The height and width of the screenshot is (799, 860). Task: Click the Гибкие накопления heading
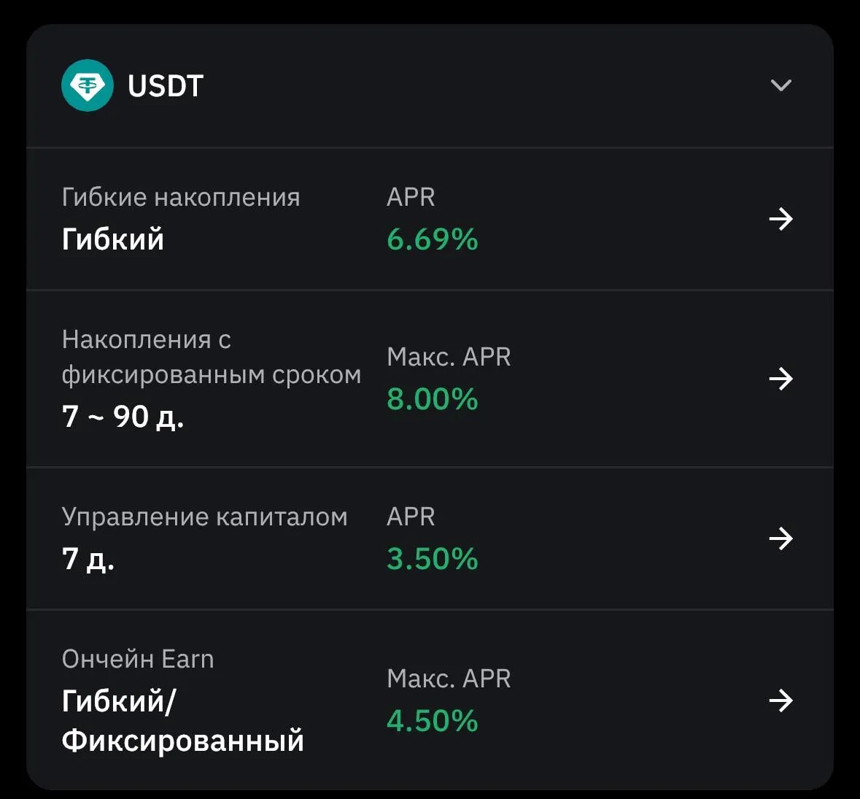181,197
